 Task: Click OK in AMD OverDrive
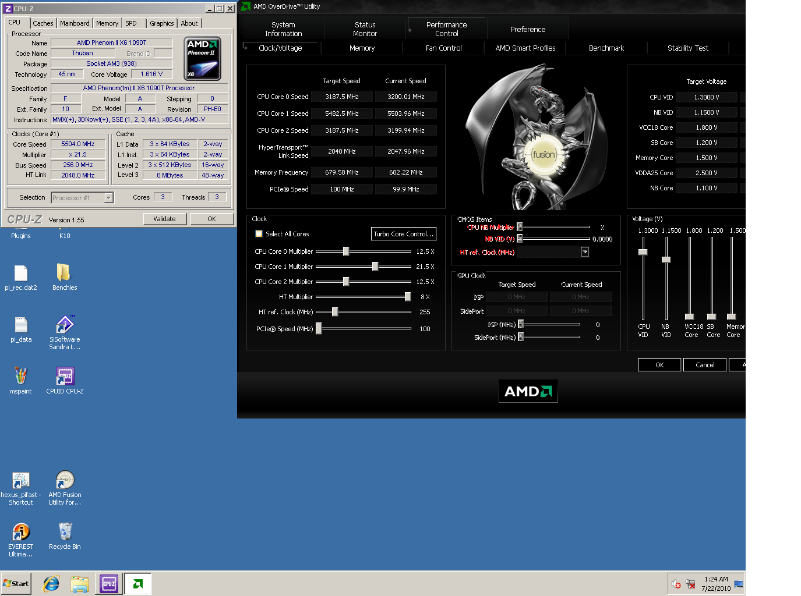click(659, 365)
